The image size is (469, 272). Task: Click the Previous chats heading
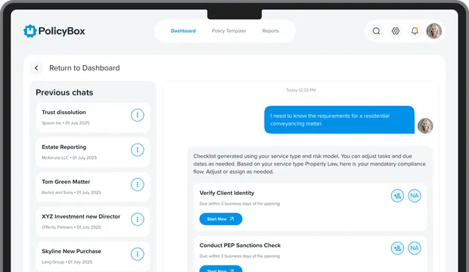point(64,92)
